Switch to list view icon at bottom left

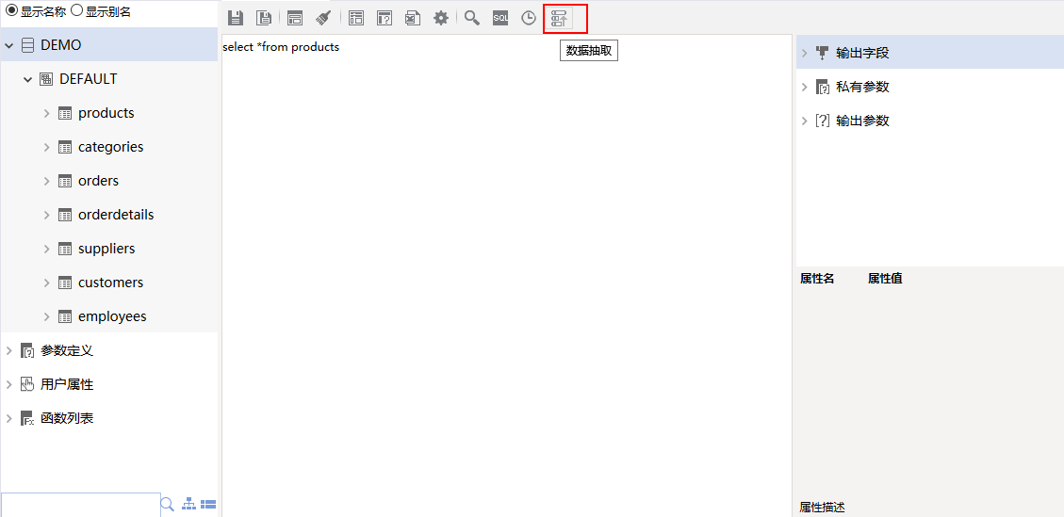208,504
